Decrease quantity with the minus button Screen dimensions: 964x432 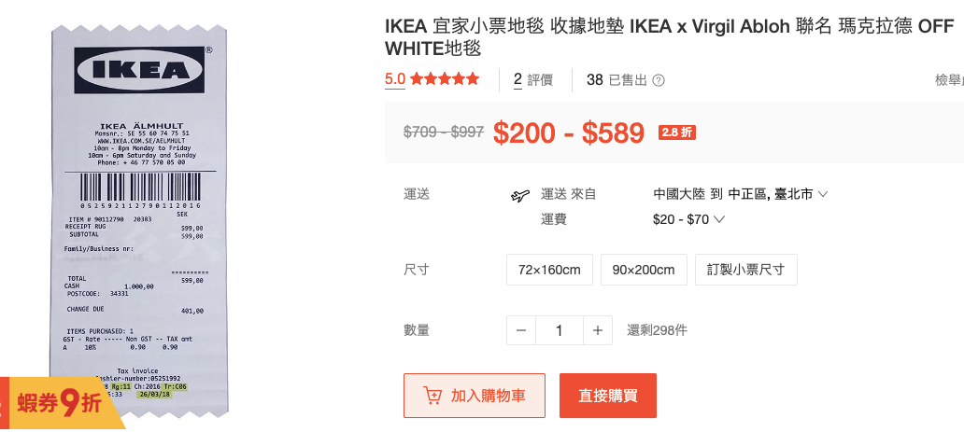(x=521, y=330)
